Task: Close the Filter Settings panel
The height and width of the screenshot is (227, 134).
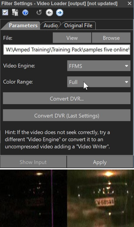Action: pyautogui.click(x=129, y=3)
